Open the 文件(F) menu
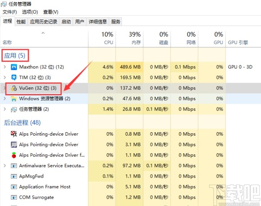 click(10, 12)
